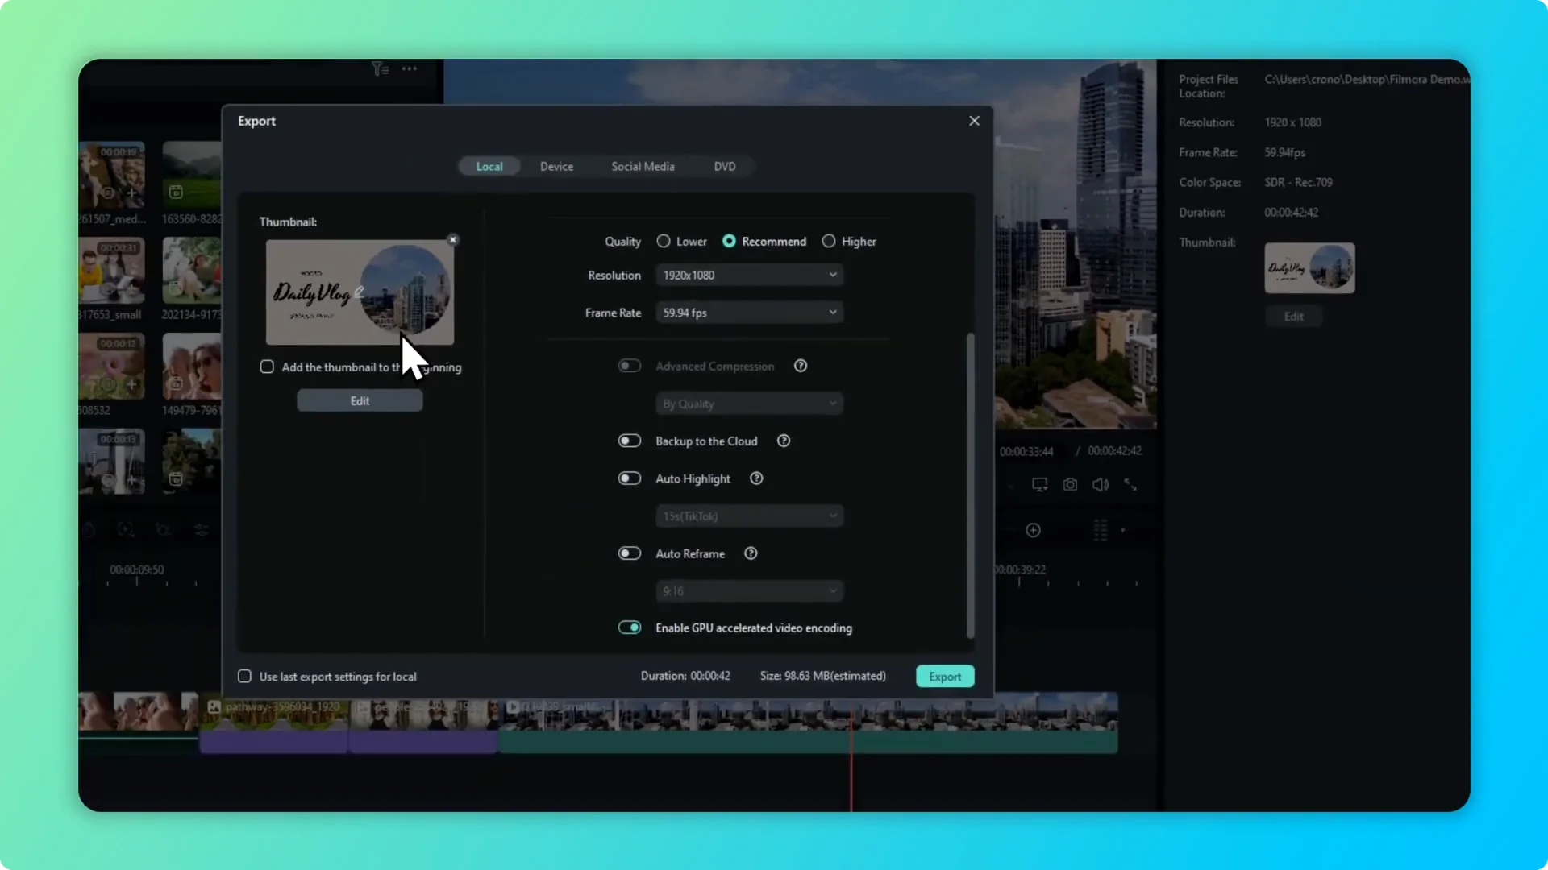Open the Frame Rate 59.94 fps dropdown

click(x=750, y=313)
